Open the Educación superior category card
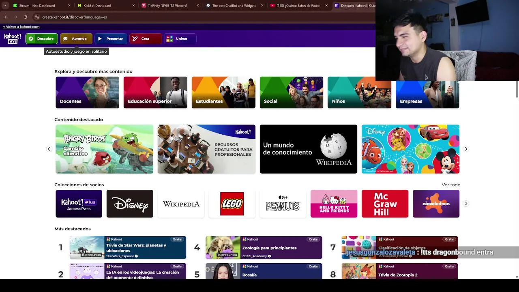The height and width of the screenshot is (292, 519). (x=155, y=92)
